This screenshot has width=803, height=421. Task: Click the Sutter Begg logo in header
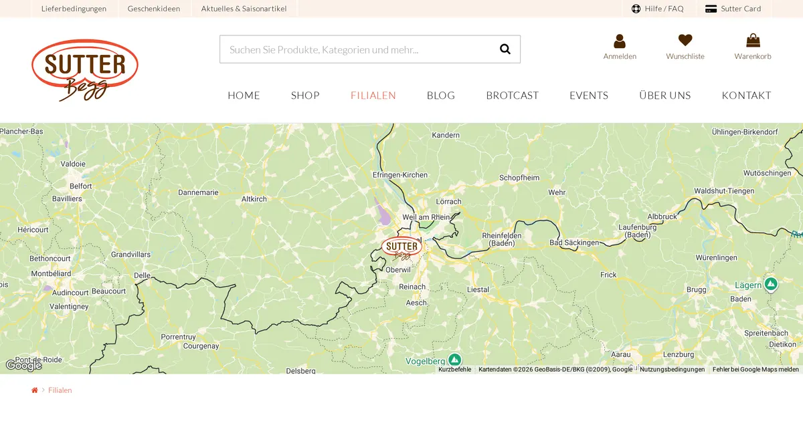[85, 70]
